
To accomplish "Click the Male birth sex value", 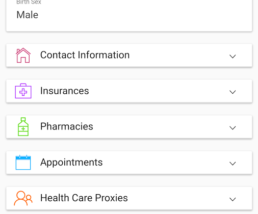I will click(x=28, y=15).
